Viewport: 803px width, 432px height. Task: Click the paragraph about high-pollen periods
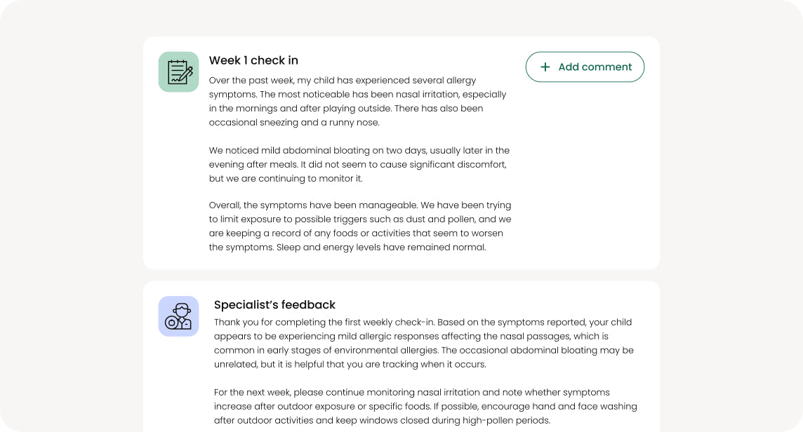pyautogui.click(x=425, y=406)
